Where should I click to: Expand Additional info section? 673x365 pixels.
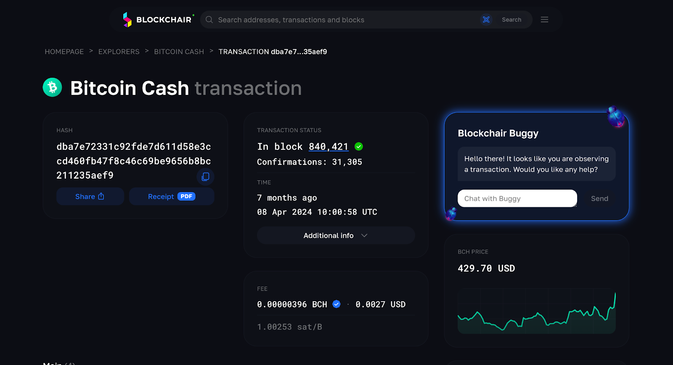pos(336,236)
